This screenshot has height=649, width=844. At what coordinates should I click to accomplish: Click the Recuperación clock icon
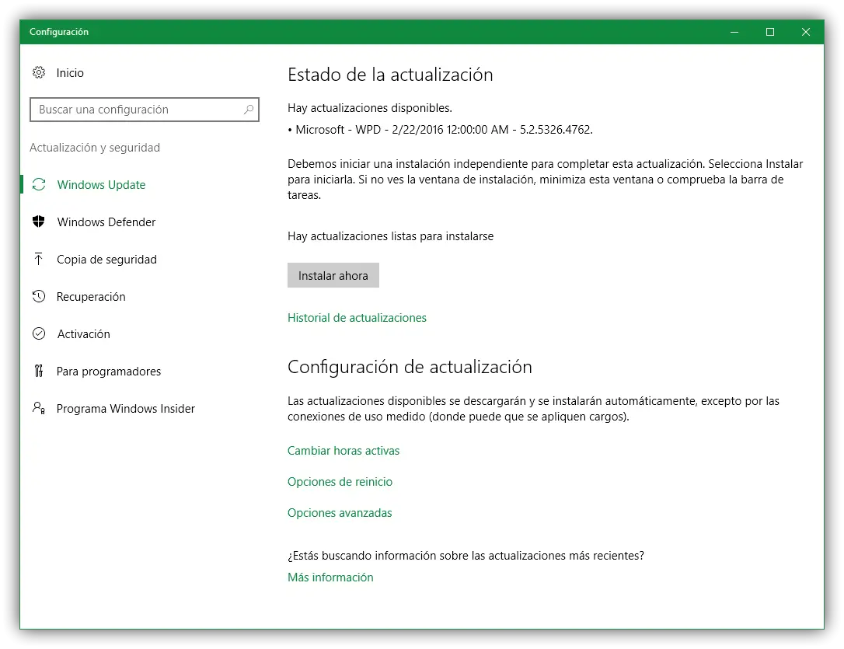pyautogui.click(x=39, y=296)
